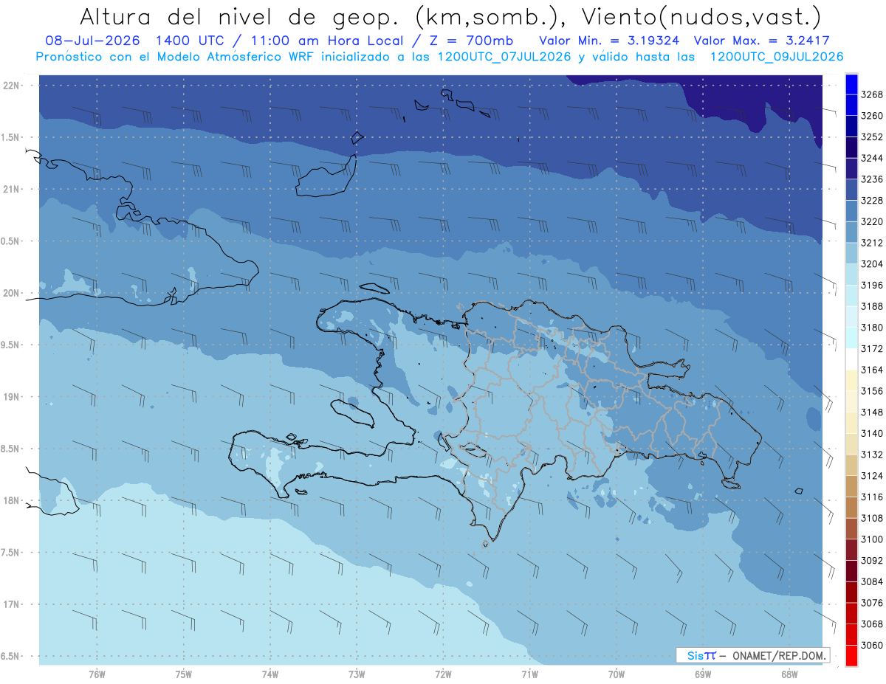
Task: Click the '3124' colorbar value
Action: 872,475
